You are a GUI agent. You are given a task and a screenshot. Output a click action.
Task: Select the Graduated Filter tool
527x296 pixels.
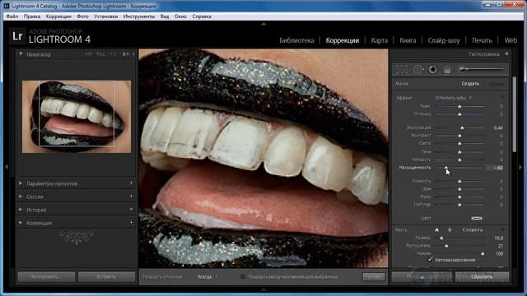447,69
